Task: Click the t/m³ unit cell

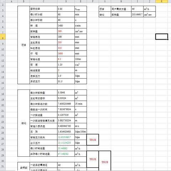Action: pos(81,65)
